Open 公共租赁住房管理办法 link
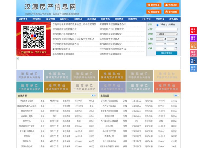 point(111,54)
